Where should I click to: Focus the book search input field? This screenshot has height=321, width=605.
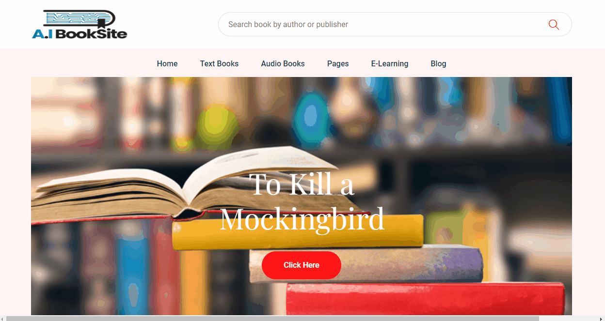[383, 24]
